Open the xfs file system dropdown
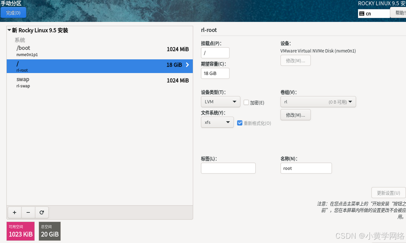The width and height of the screenshot is (406, 243). click(x=217, y=122)
